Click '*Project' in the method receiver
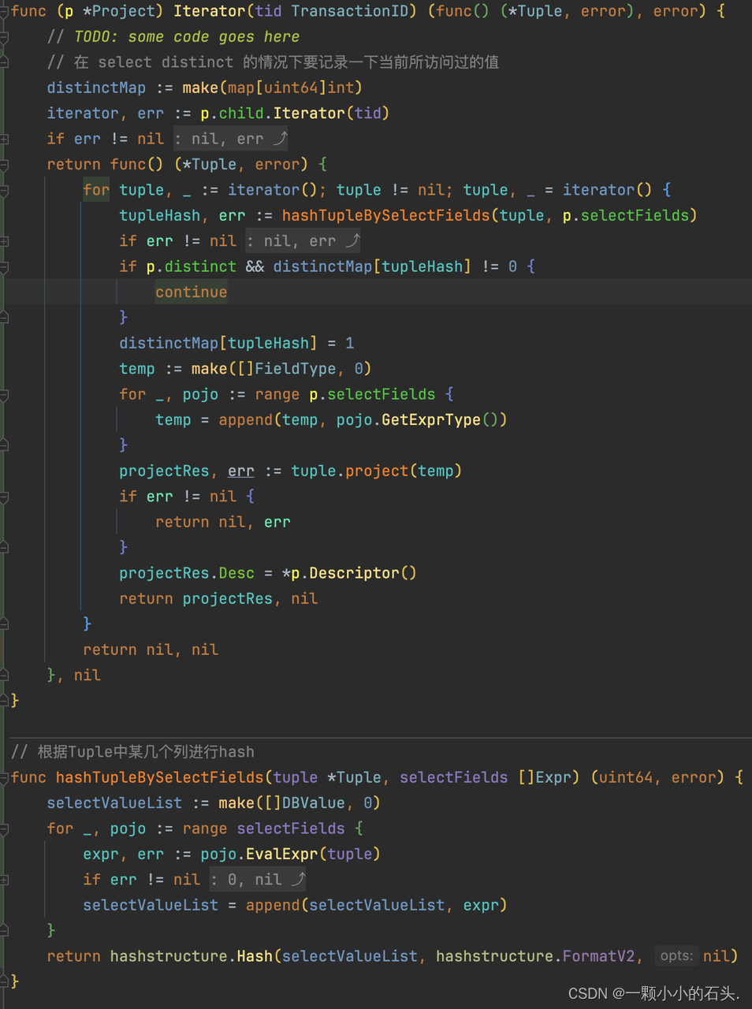Image resolution: width=752 pixels, height=1009 pixels. coord(117,11)
